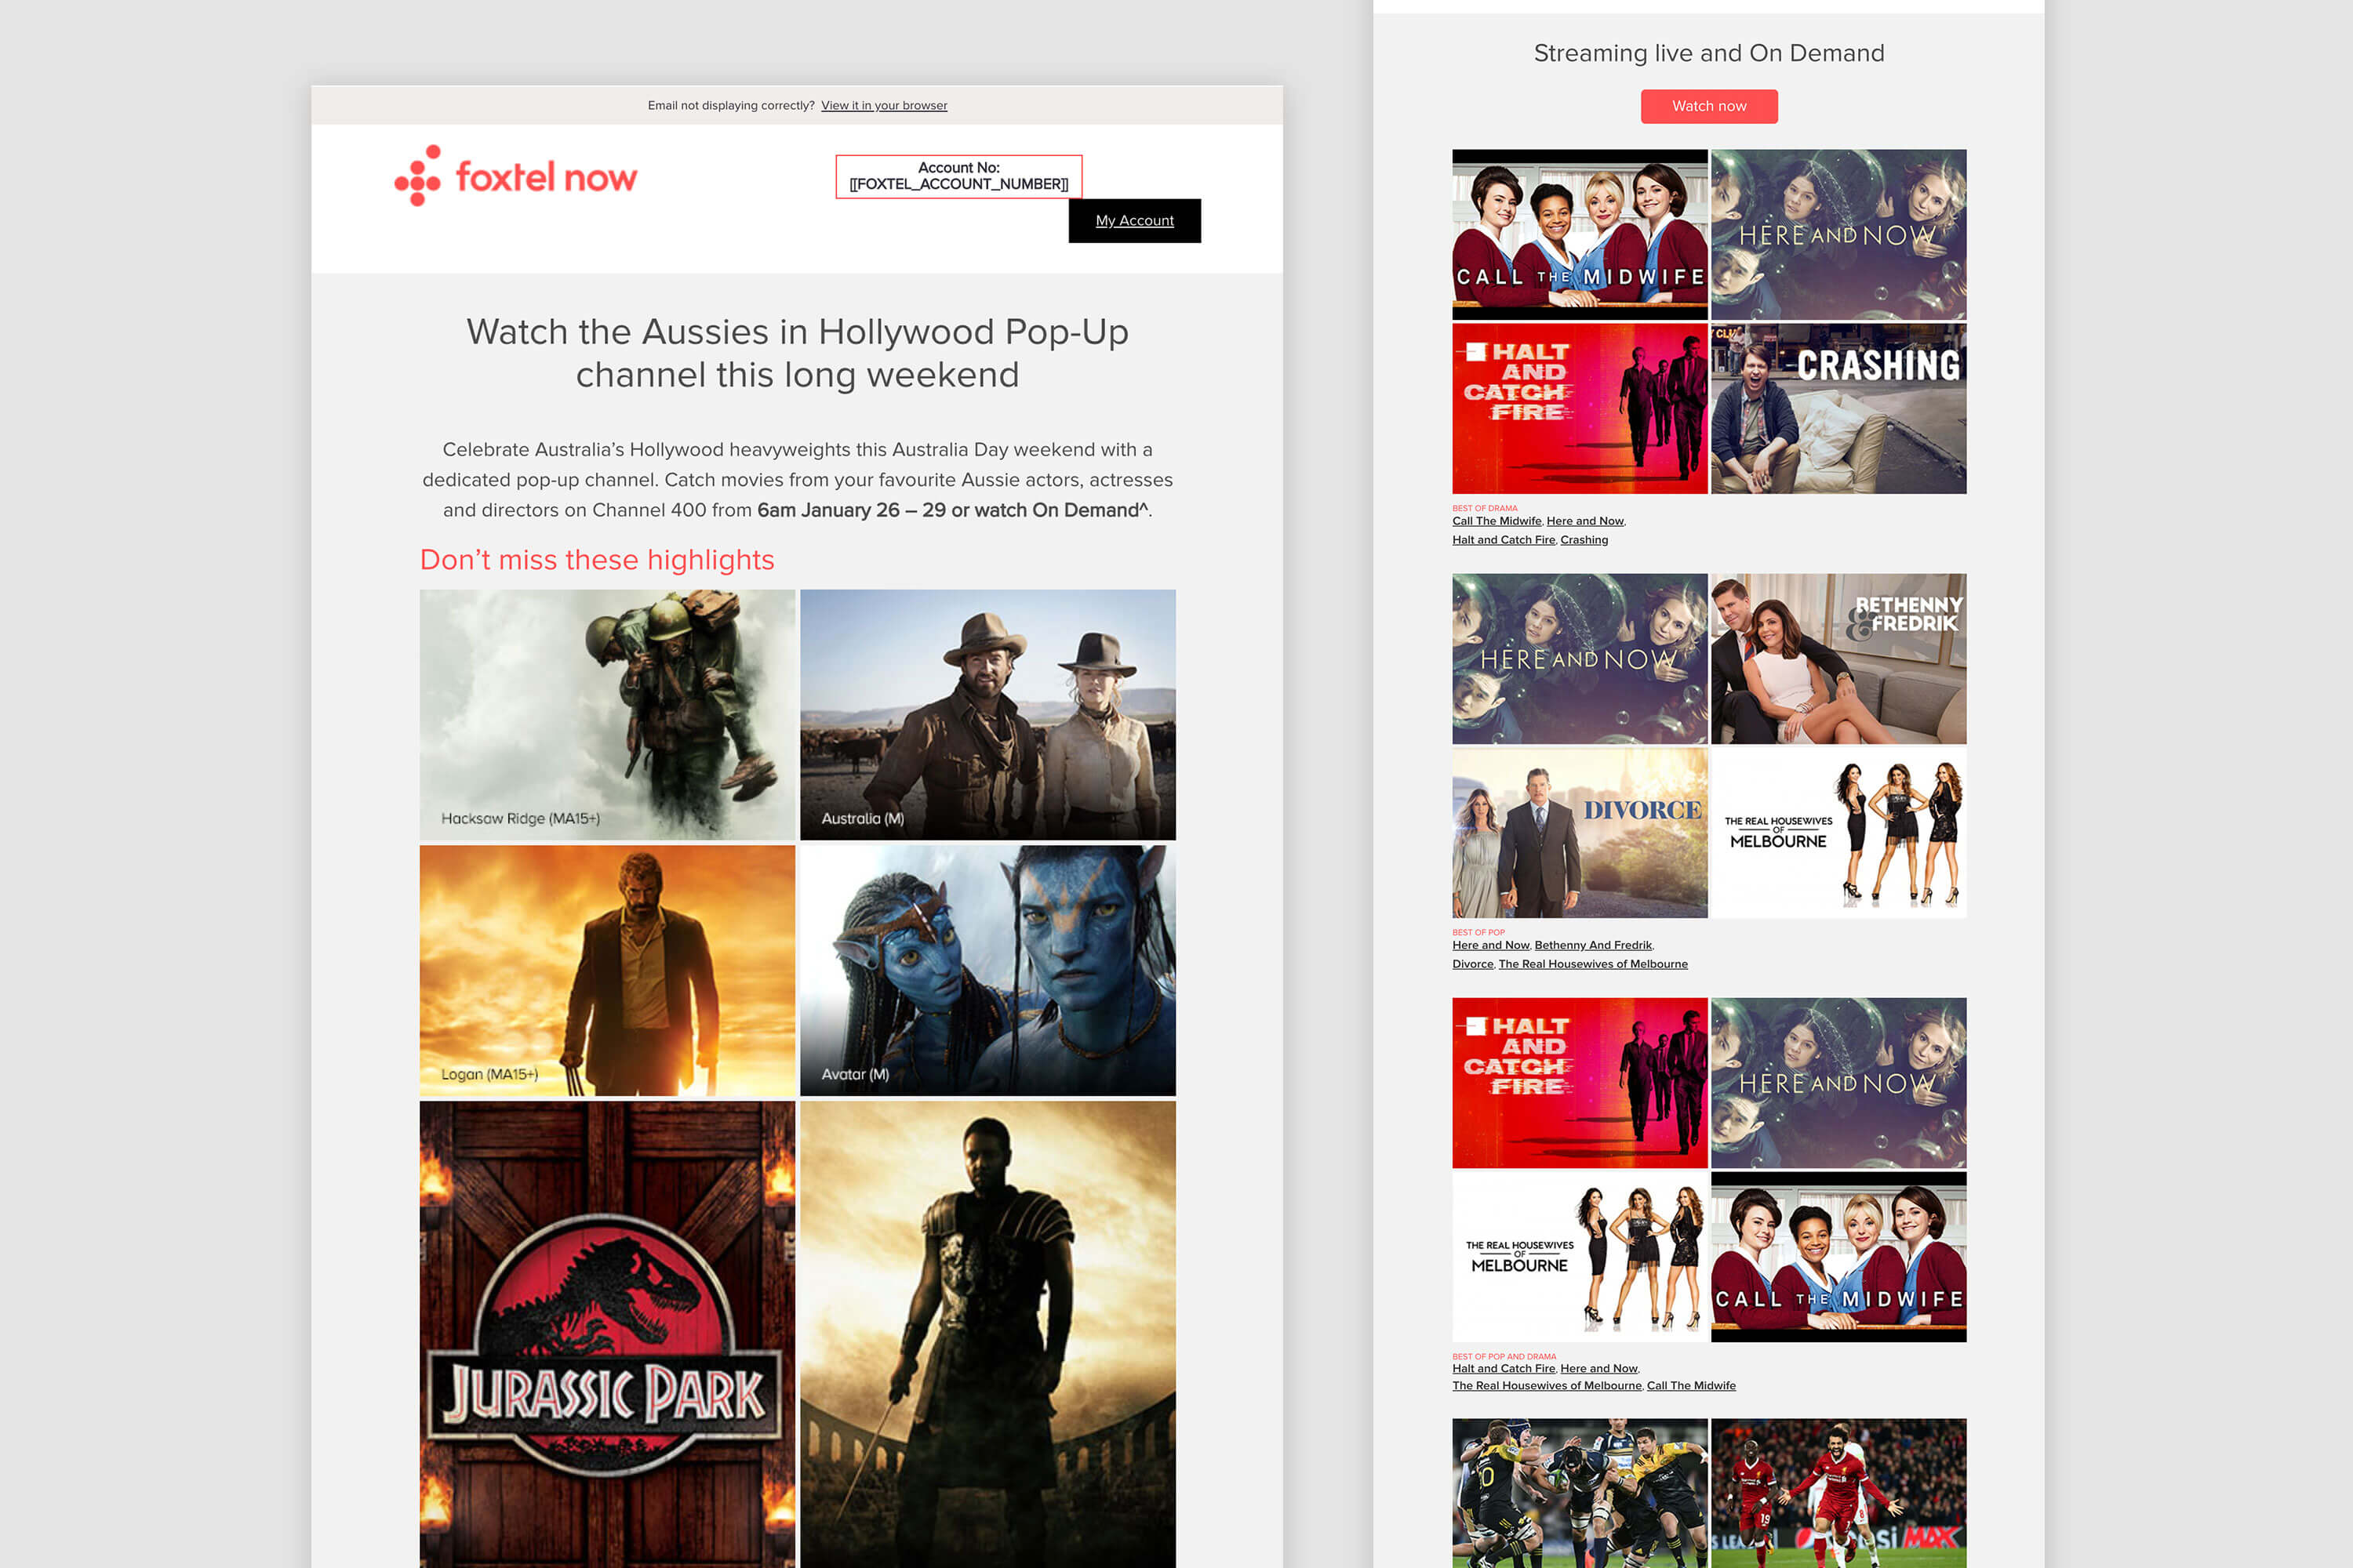Click the Account No. field box

958,176
